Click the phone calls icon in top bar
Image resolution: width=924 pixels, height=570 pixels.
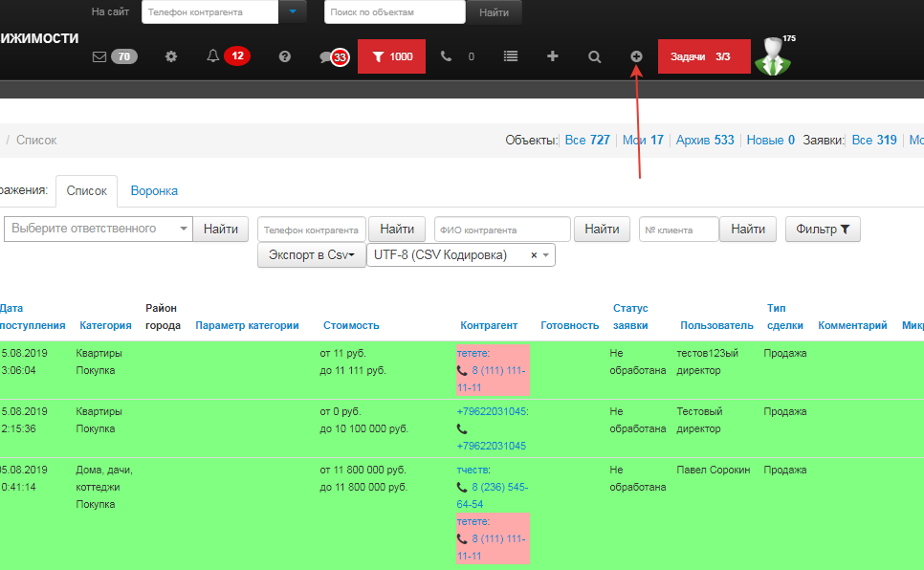(446, 56)
